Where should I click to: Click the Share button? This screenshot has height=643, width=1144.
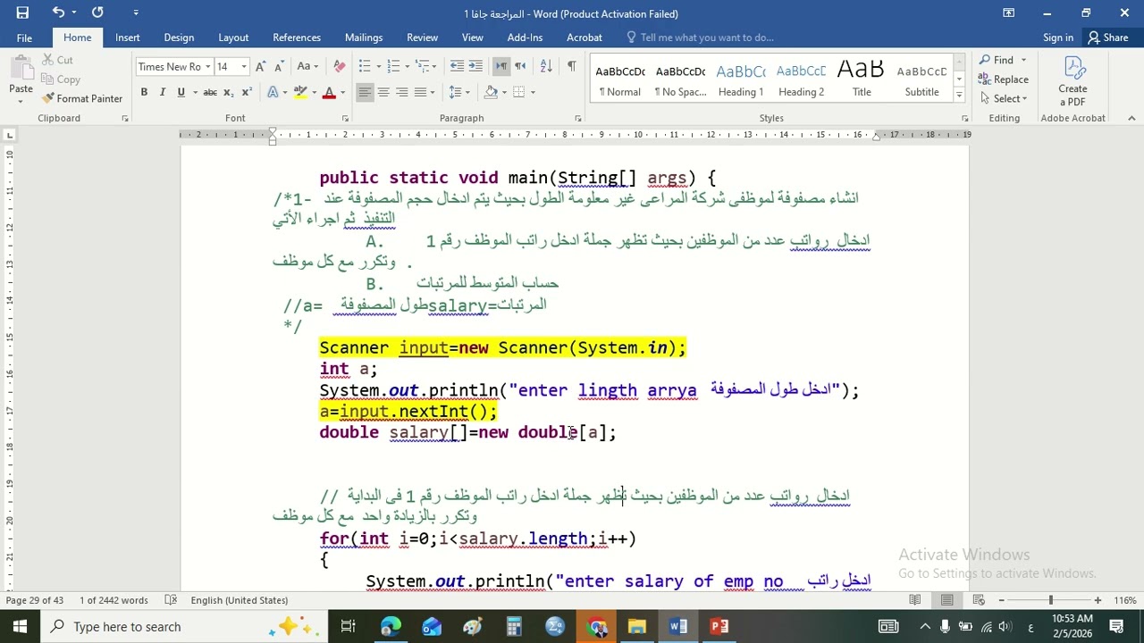point(1107,38)
